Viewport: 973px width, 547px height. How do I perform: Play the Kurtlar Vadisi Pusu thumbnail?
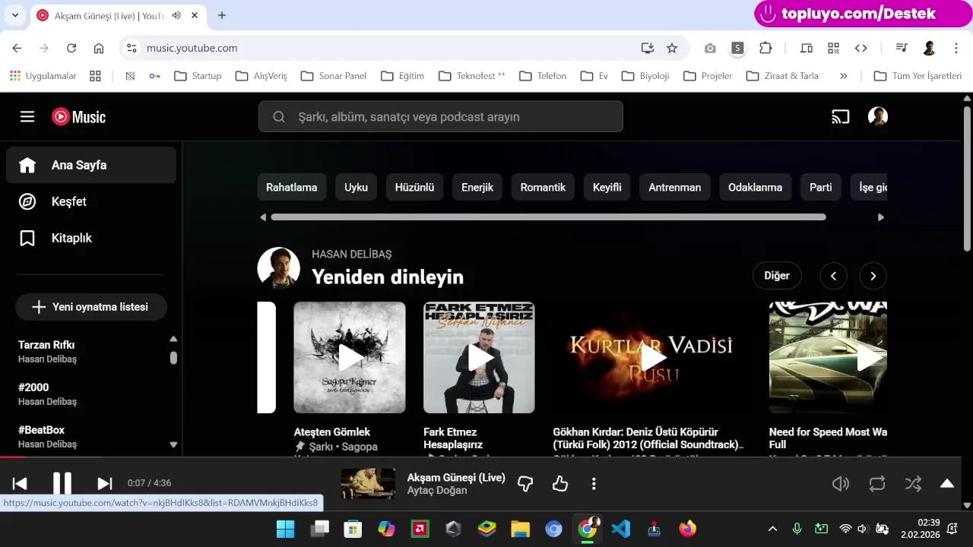click(652, 357)
